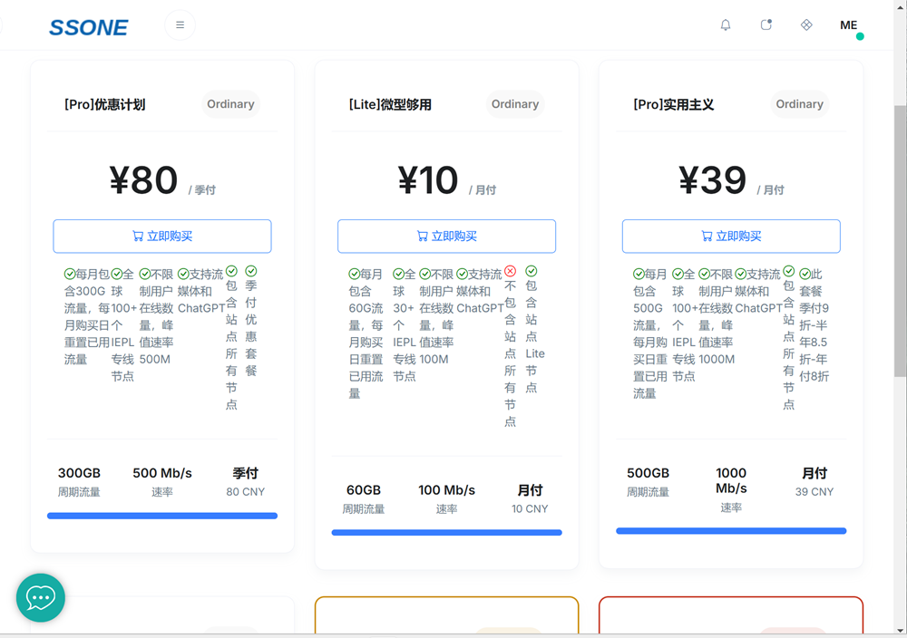The width and height of the screenshot is (907, 638).
Task: Click the ¥10 price in Lite plan
Action: tap(428, 180)
